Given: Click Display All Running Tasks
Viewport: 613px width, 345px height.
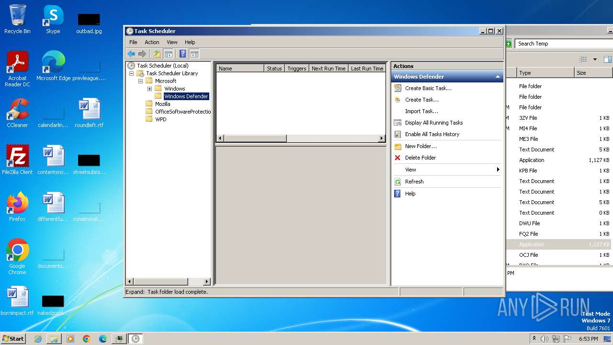Looking at the screenshot, I should pyautogui.click(x=434, y=123).
